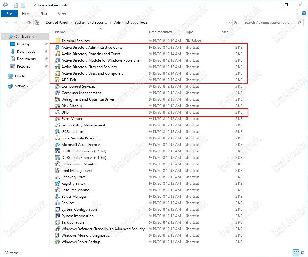The height and width of the screenshot is (257, 308).
Task: Click the ADSI Edit shortcut icon
Action: click(x=58, y=80)
